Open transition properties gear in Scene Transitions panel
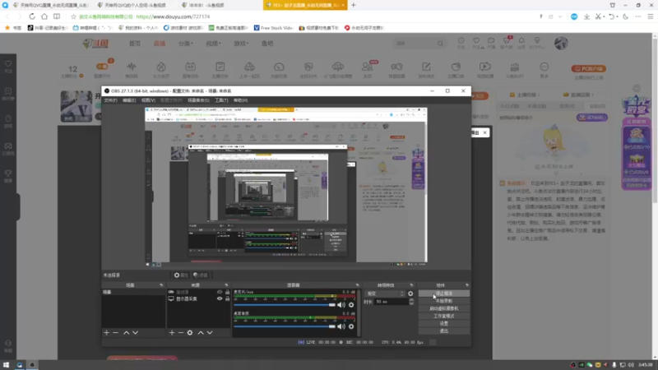Image resolution: width=658 pixels, height=370 pixels. click(x=410, y=294)
